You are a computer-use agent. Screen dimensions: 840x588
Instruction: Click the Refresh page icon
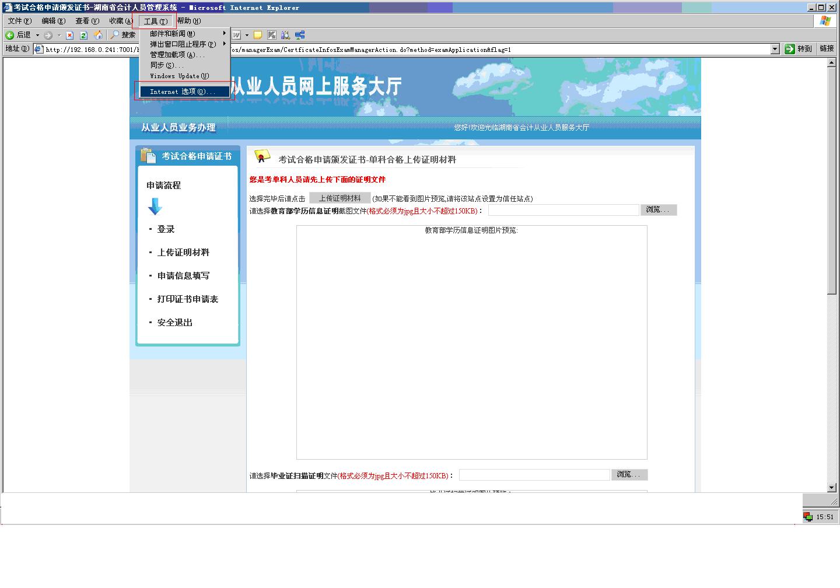click(83, 35)
